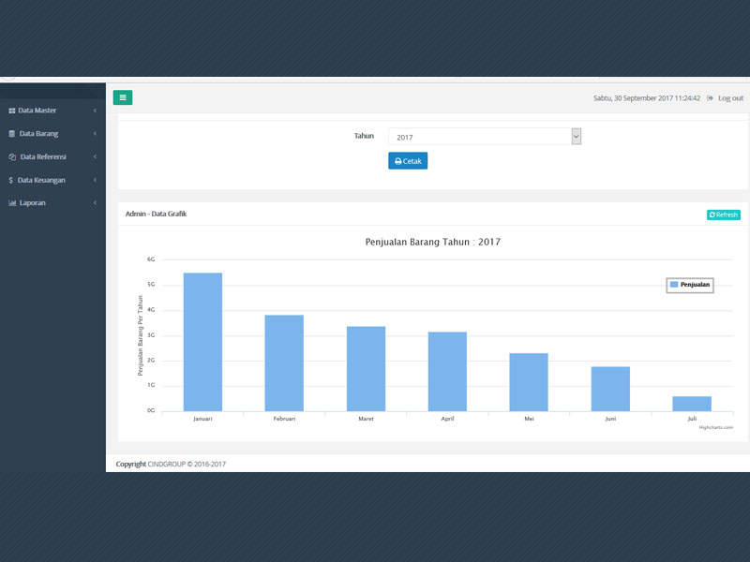Click the Data Barang icon
This screenshot has width=750, height=562.
point(12,134)
